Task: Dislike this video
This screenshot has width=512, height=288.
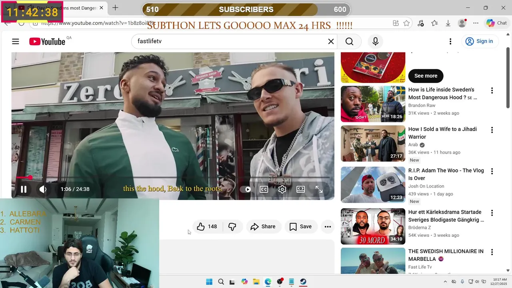Action: coord(232,227)
